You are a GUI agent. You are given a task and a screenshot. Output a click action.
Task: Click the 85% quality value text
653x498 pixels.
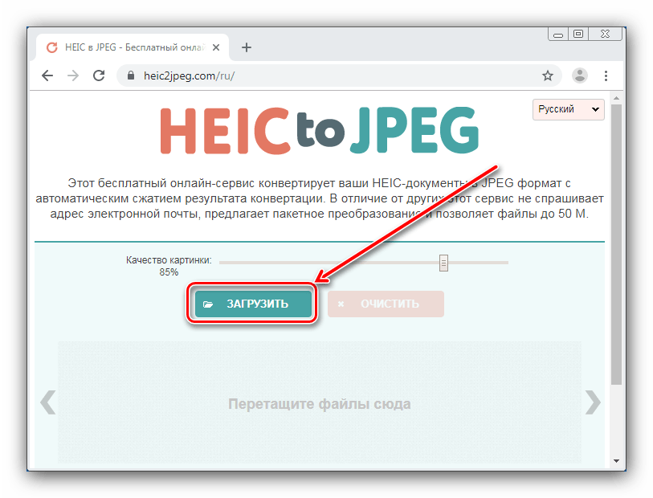[x=169, y=272]
